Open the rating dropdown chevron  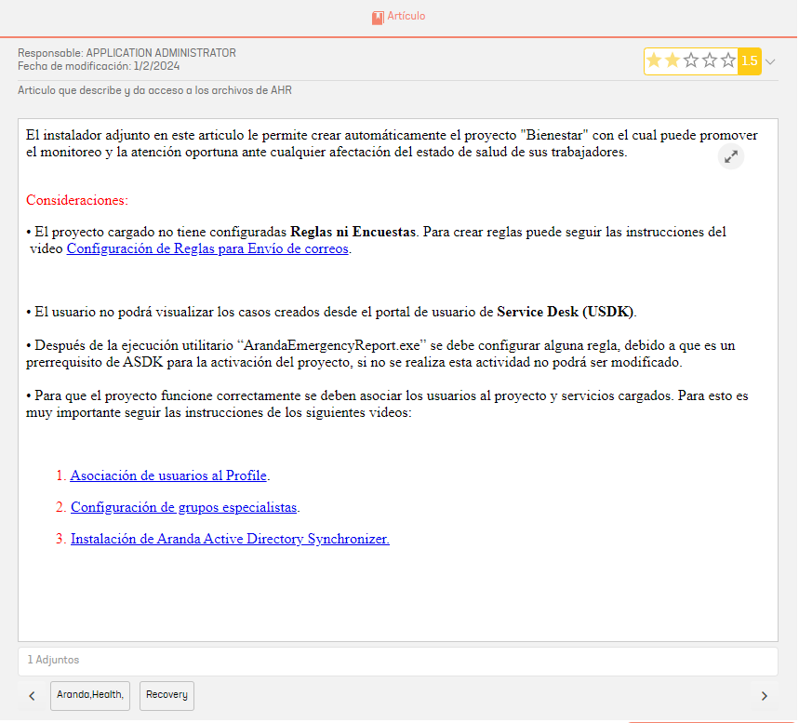770,61
